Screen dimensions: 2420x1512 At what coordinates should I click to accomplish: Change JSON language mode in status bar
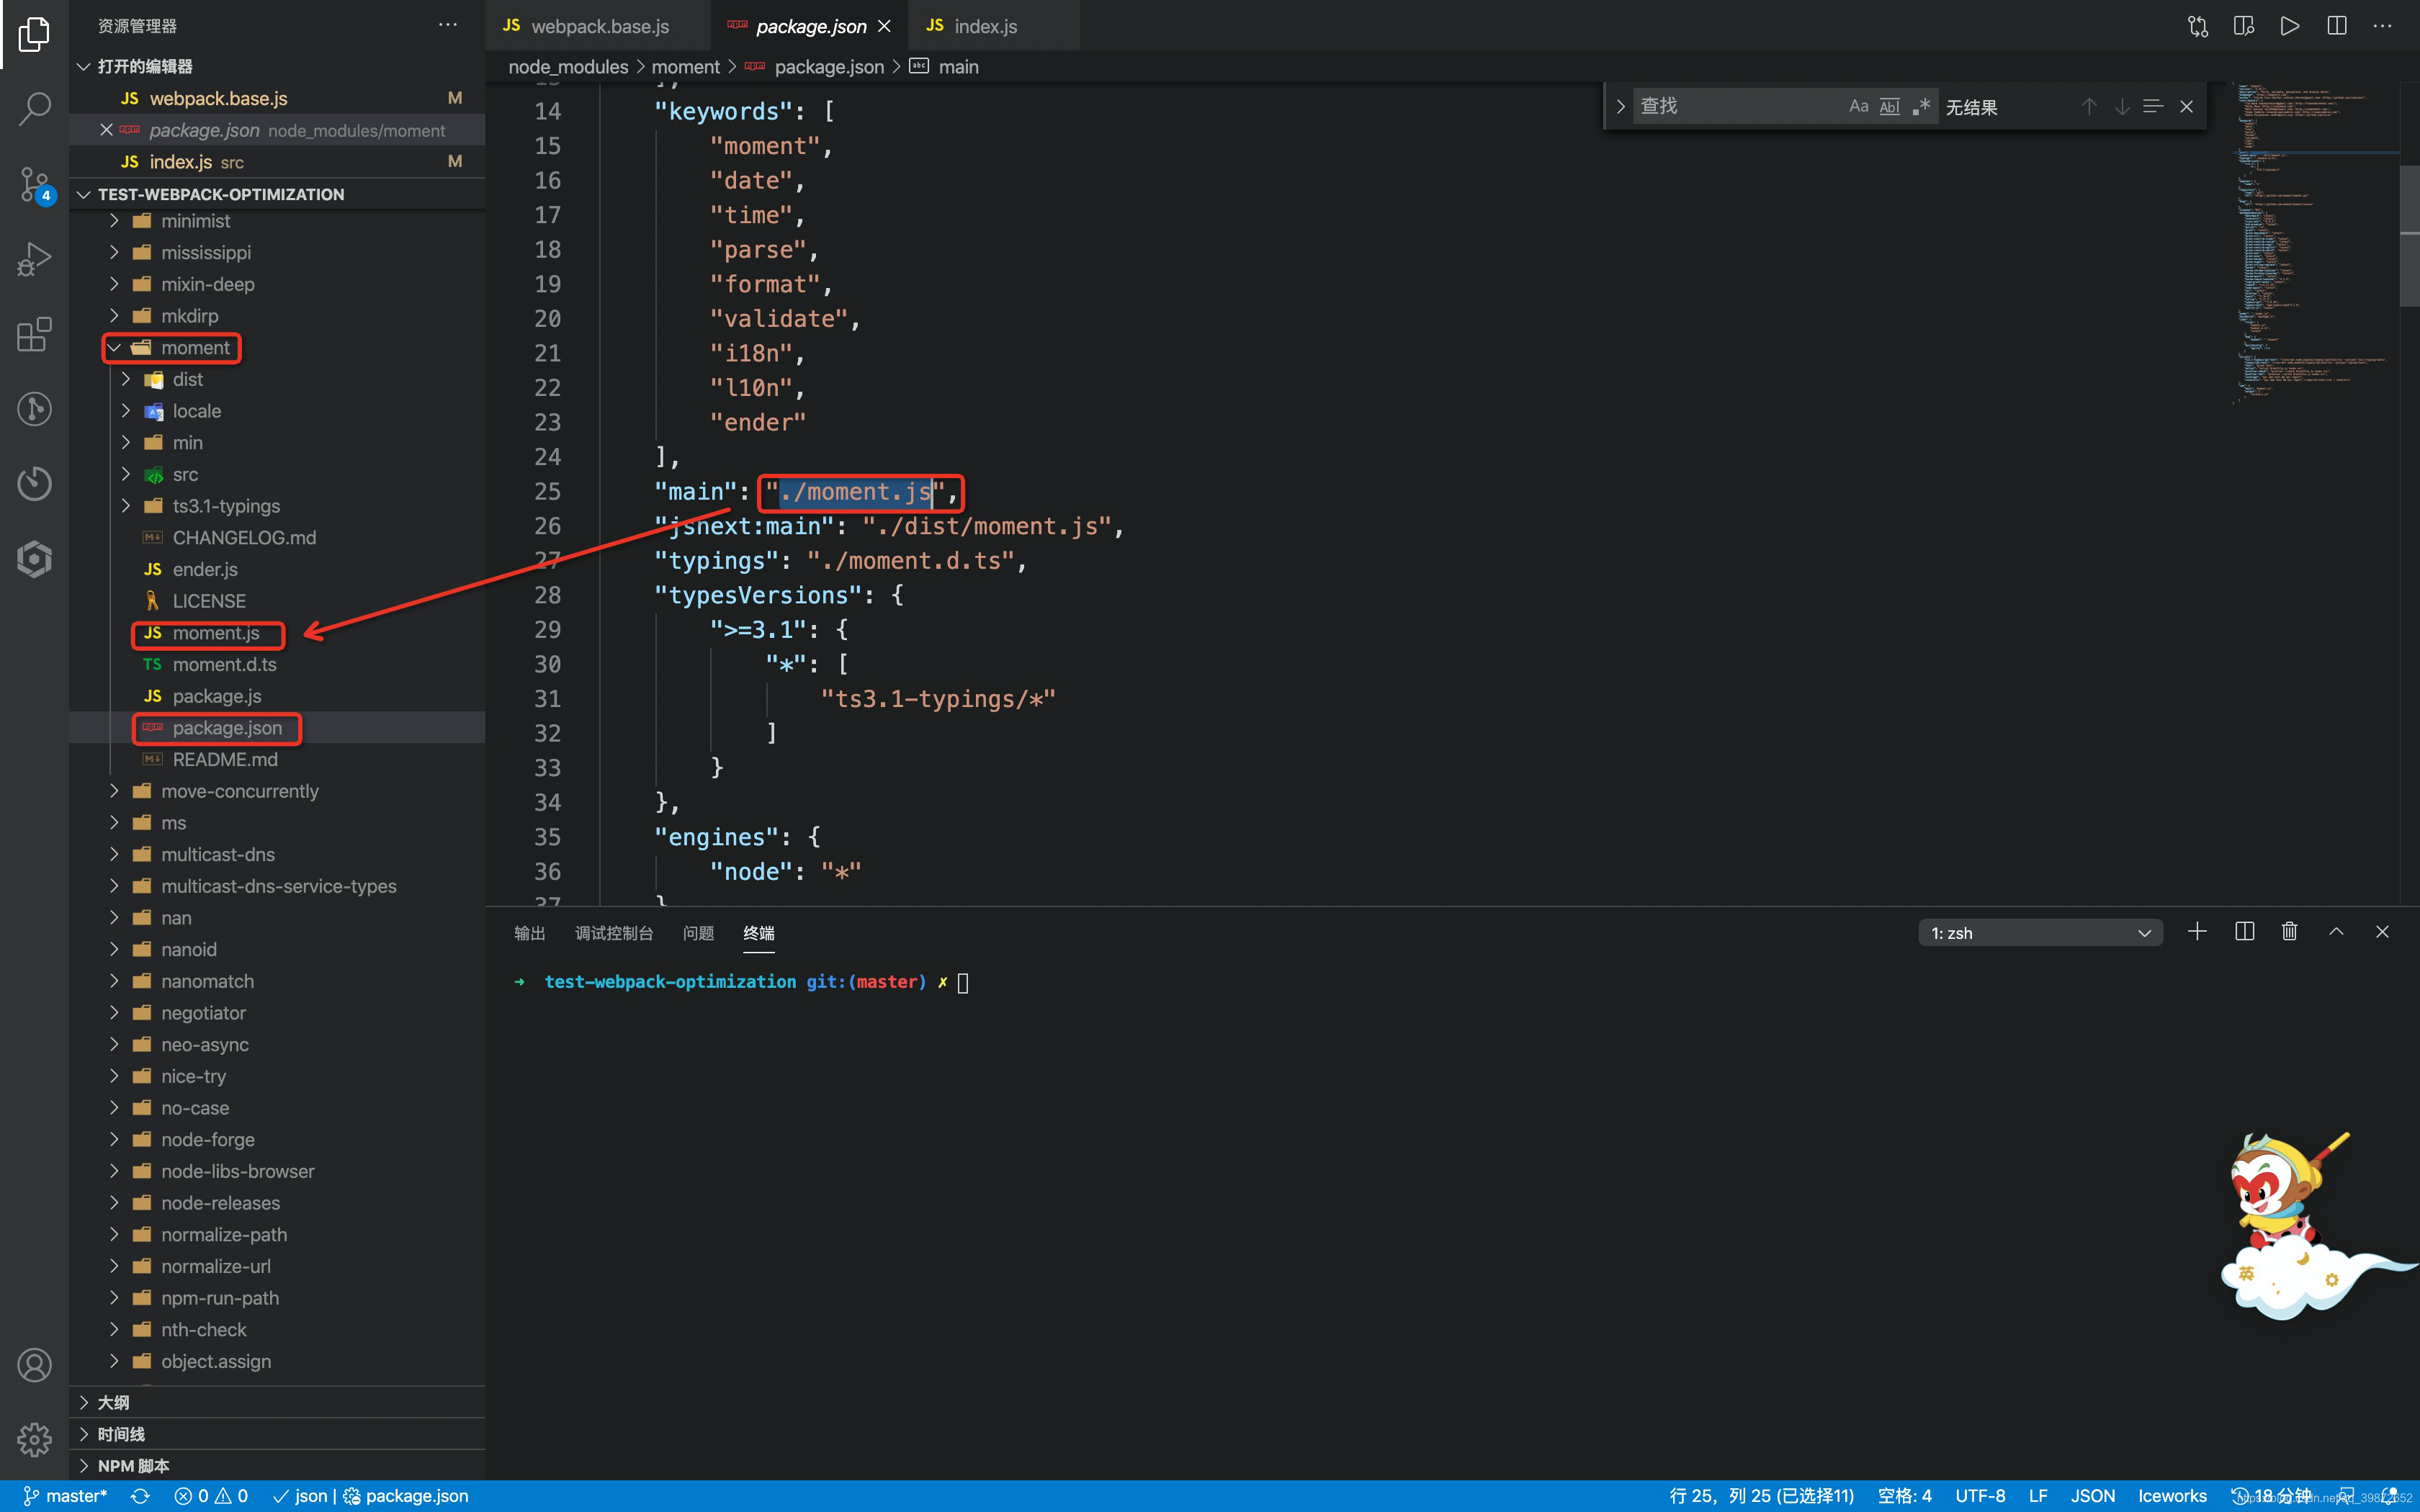pyautogui.click(x=2092, y=1496)
